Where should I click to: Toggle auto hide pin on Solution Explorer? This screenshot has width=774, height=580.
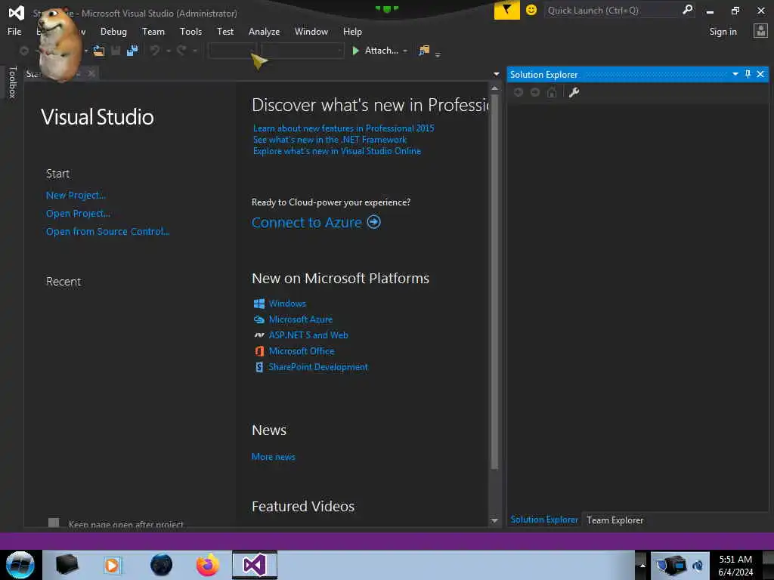pos(748,74)
